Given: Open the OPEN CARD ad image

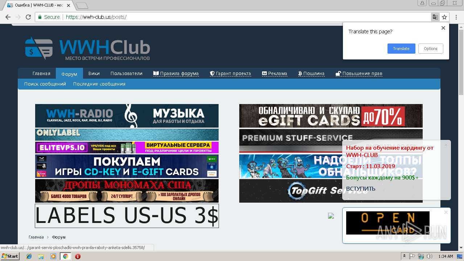Looking at the screenshot, I should [388, 223].
